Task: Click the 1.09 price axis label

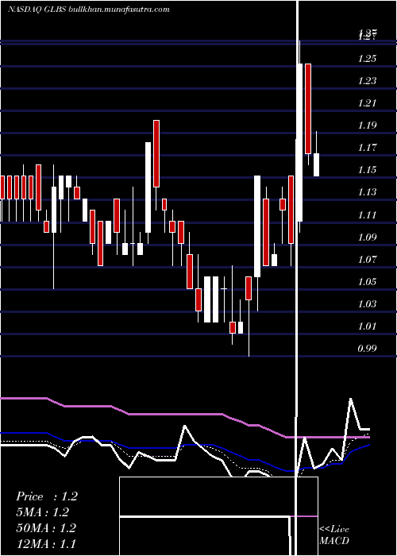Action: 367,237
